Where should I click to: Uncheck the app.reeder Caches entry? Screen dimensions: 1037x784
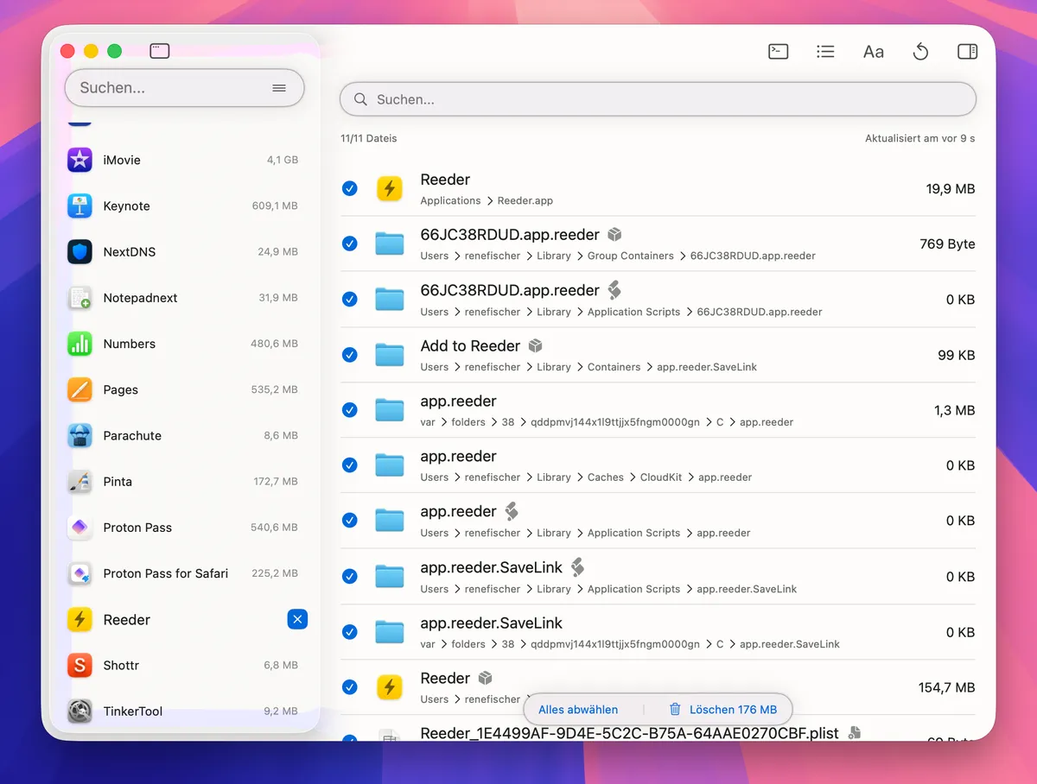(350, 465)
